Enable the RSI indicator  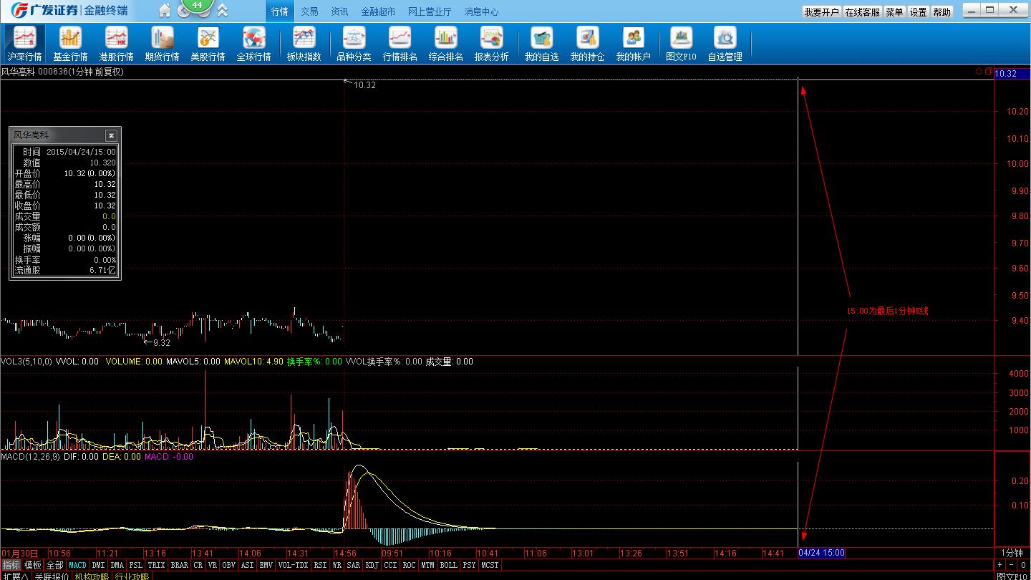pos(320,565)
